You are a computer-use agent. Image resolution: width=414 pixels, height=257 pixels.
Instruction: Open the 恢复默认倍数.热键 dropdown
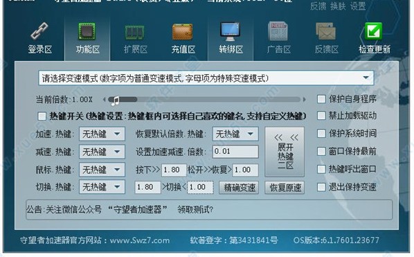235,134
